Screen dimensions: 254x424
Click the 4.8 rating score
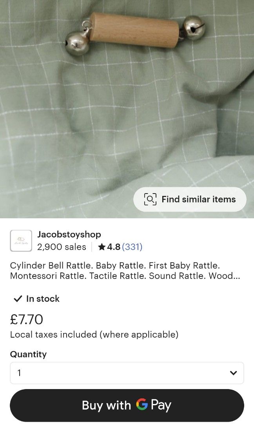(x=114, y=247)
